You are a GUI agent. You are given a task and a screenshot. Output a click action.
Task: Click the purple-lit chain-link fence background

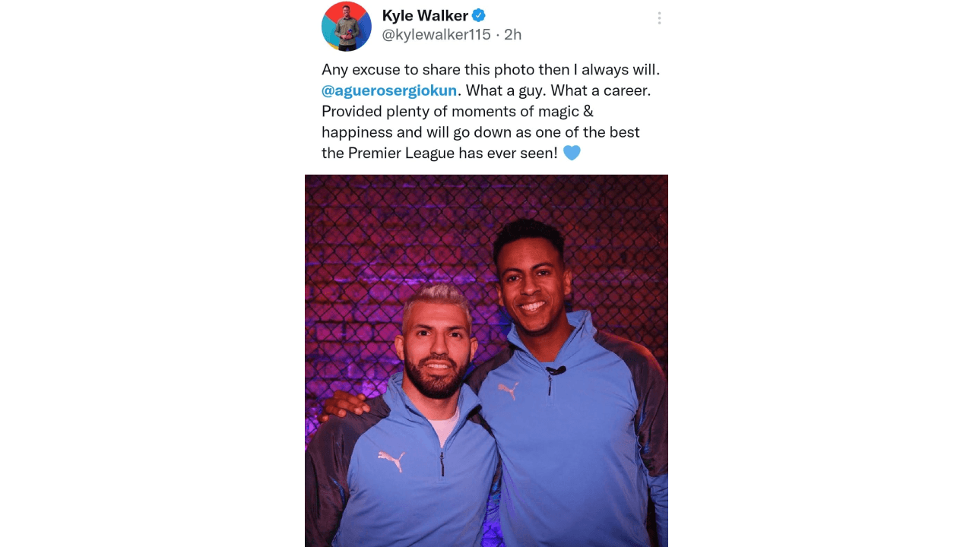click(x=380, y=236)
